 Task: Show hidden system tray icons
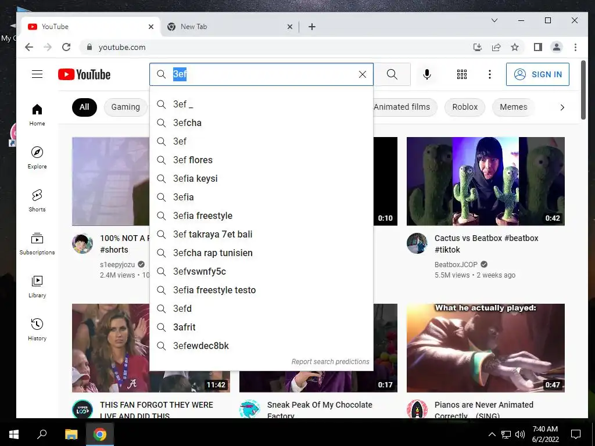492,434
